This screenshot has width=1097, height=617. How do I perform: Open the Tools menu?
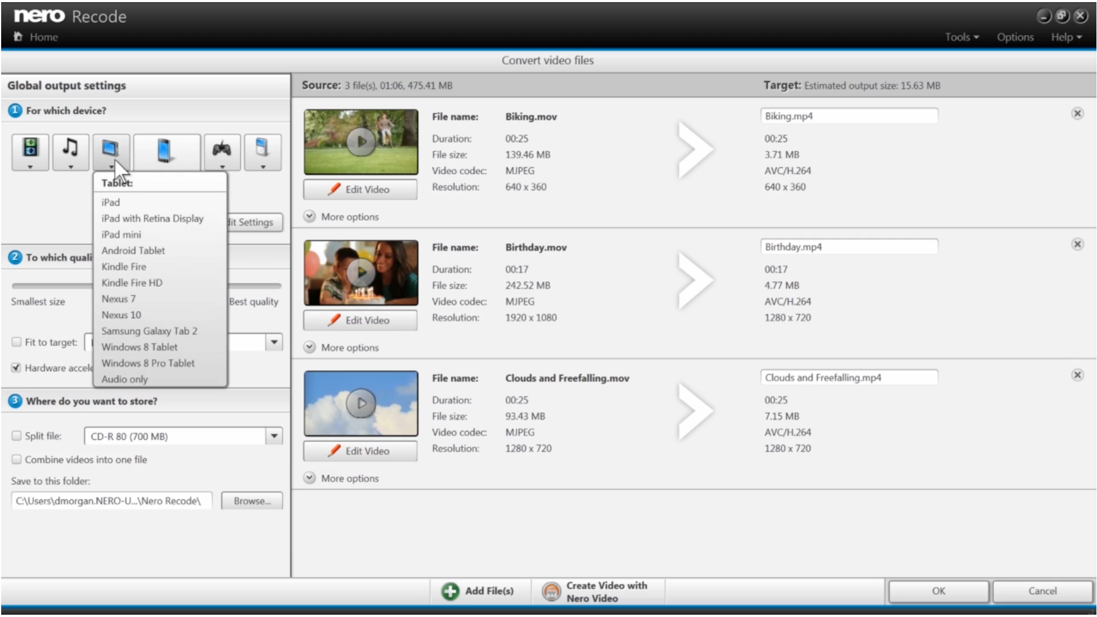tap(962, 37)
